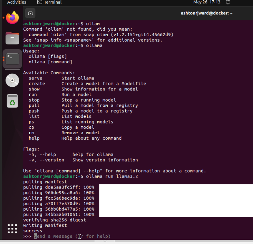Click the notification bell icon
This screenshot has height=244, width=253.
[228, 2]
